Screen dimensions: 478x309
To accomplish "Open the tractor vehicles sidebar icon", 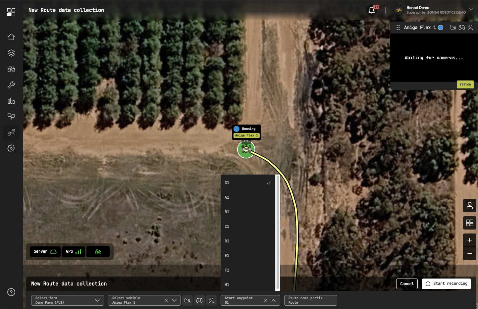I will (11, 69).
